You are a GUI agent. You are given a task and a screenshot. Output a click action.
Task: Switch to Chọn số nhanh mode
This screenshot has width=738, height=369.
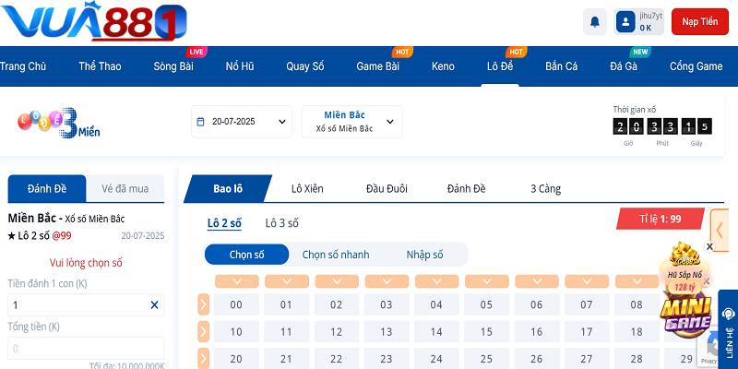point(334,255)
